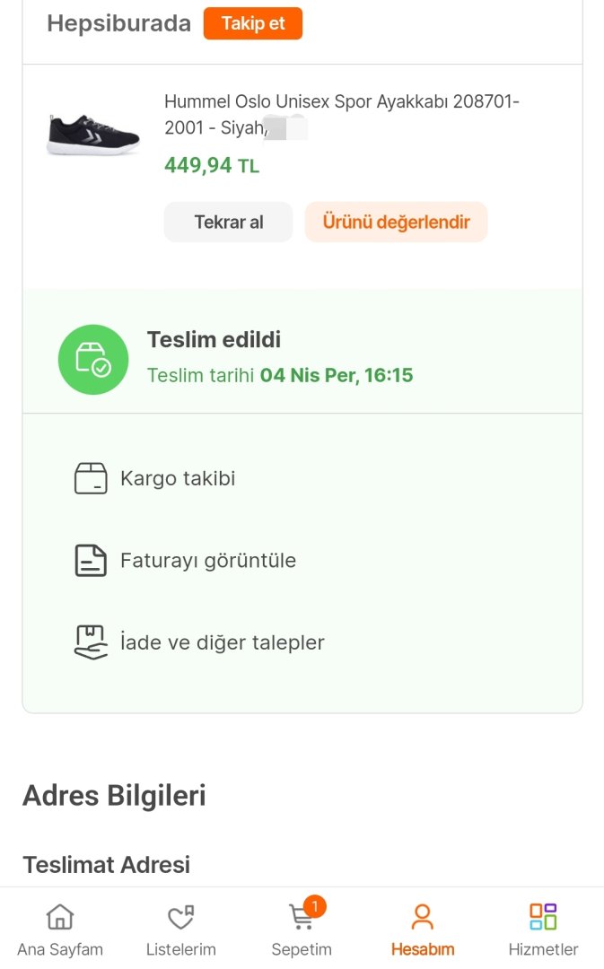Tap the cart badge showing 1
Image resolution: width=604 pixels, height=969 pixels.
point(314,905)
